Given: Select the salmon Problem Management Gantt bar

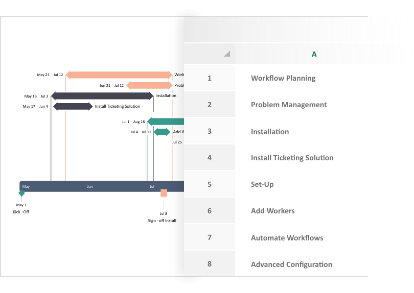Looking at the screenshot, I should tap(149, 85).
